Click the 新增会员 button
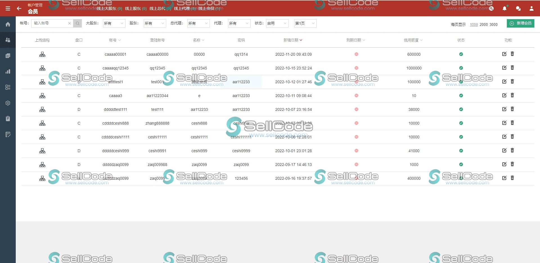The image size is (540, 263). (521, 23)
